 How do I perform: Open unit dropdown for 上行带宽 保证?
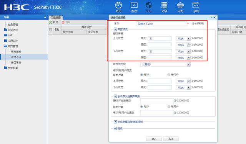189,45
